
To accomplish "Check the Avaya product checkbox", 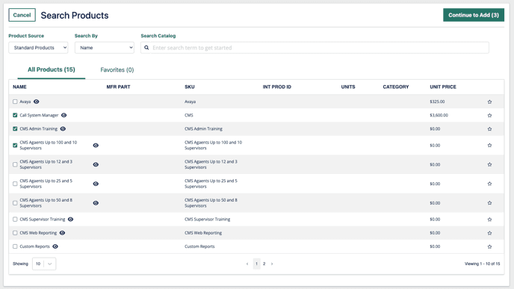I will 15,102.
